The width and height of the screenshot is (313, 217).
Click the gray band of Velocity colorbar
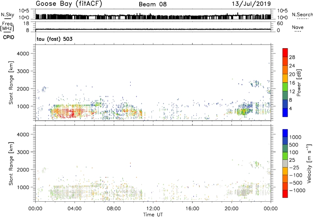[285, 164]
